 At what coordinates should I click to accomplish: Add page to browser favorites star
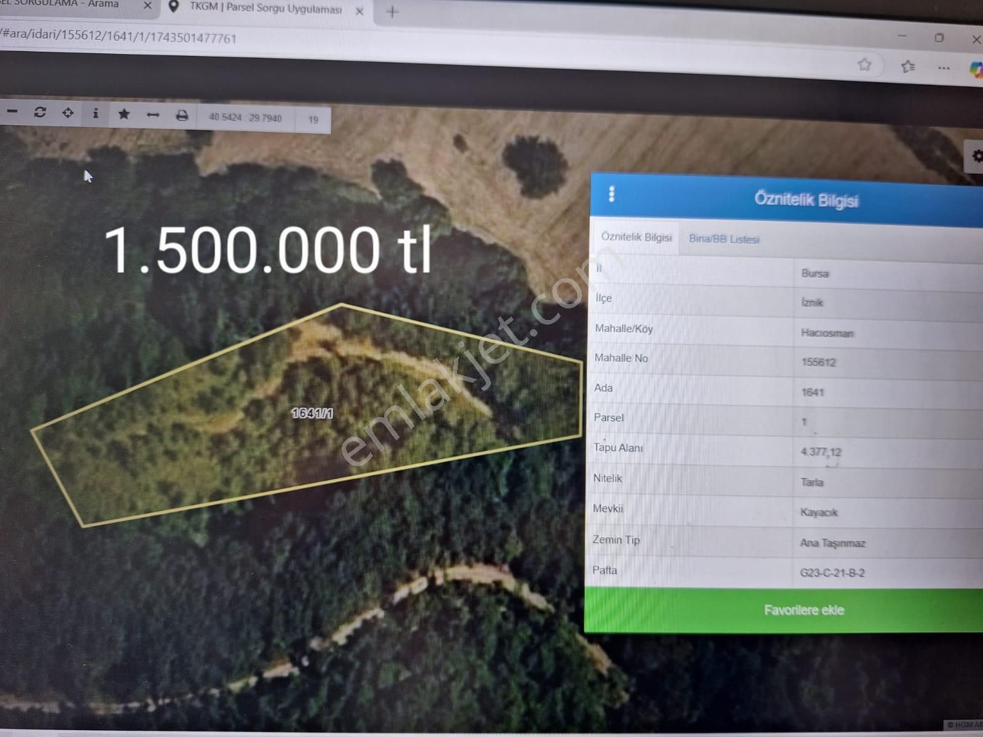point(864,64)
